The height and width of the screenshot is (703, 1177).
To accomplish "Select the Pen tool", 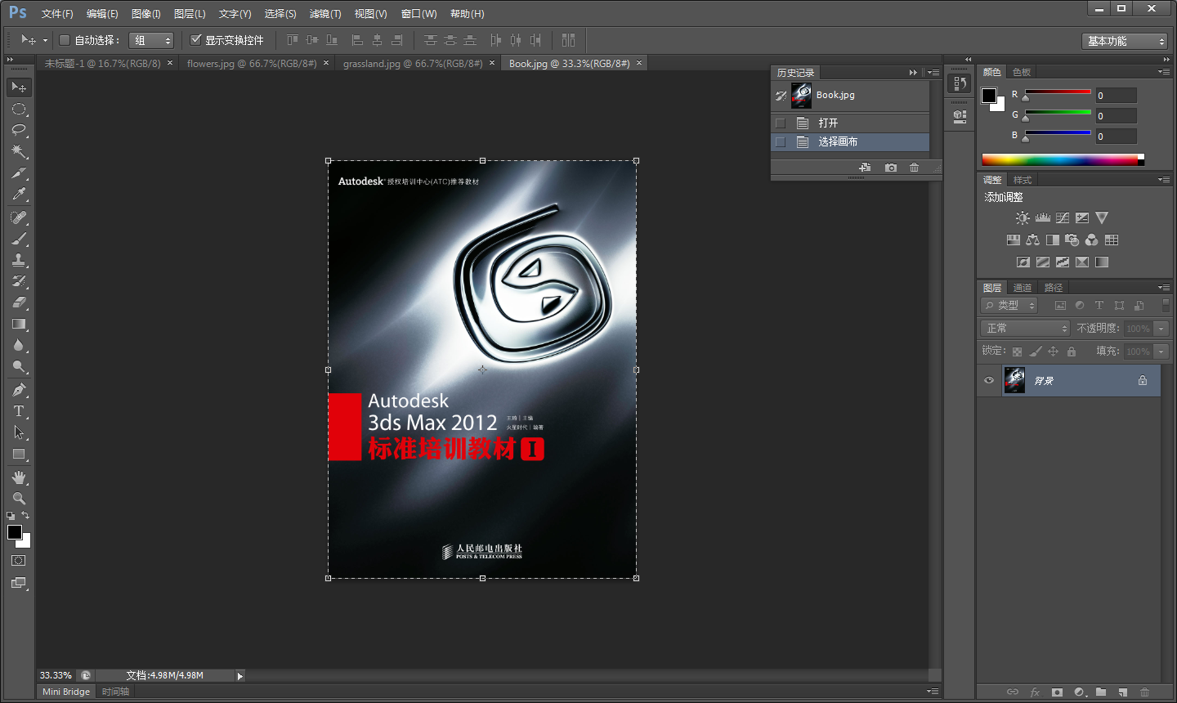I will [19, 390].
